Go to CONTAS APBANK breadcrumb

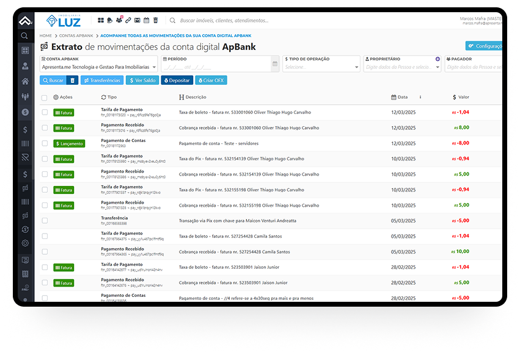76,36
